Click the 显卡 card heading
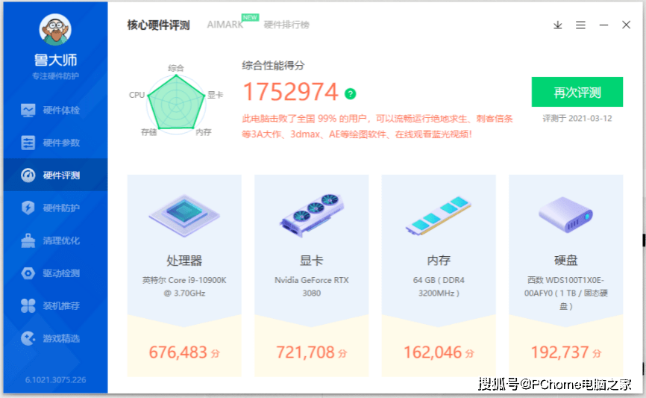The width and height of the screenshot is (646, 398). coord(312,261)
